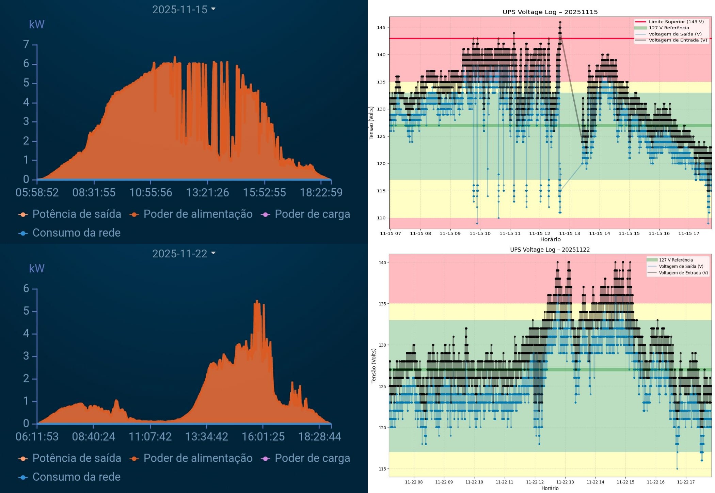Screen dimensions: 715x493
Task: Click the 16:01:25 time tick on bottom power chart
Action: [263, 437]
